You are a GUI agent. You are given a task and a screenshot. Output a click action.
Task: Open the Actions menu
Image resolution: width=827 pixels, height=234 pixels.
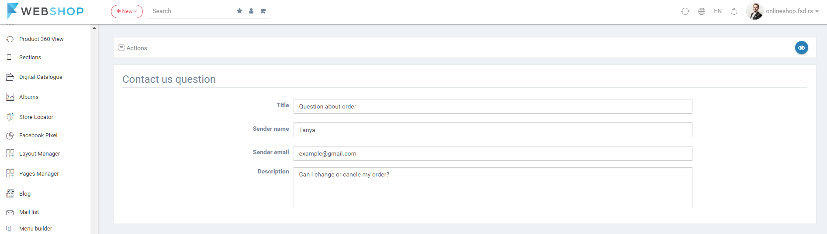pyautogui.click(x=133, y=48)
